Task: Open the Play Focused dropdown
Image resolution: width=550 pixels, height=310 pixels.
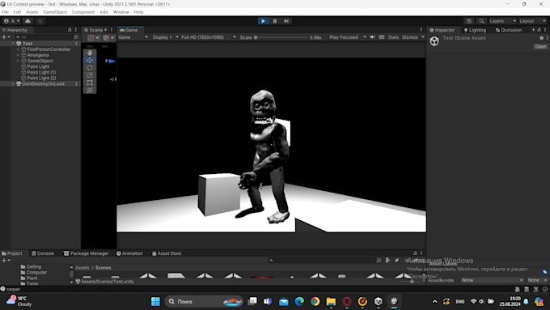Action: point(347,37)
